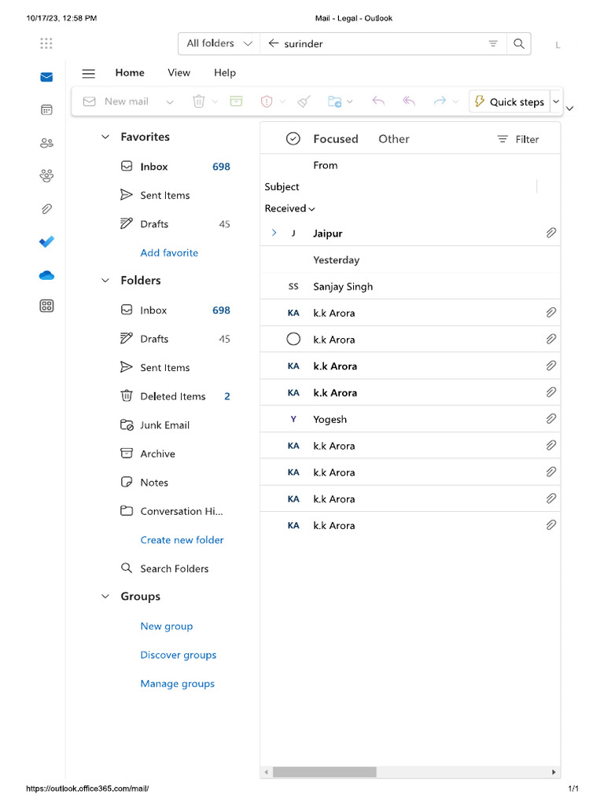Toggle the hamburger navigation pane icon
Screen dimensions: 604x805
click(x=89, y=73)
